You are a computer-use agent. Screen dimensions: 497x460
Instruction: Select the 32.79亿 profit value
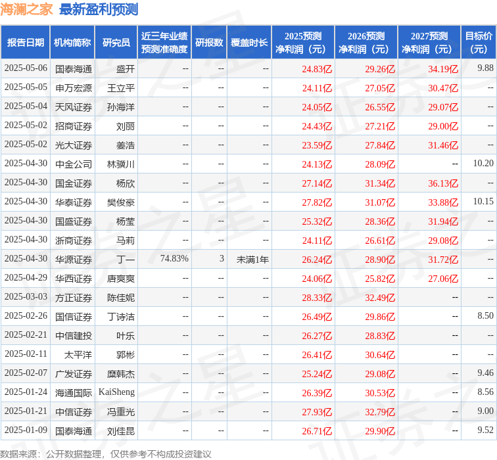(380, 412)
